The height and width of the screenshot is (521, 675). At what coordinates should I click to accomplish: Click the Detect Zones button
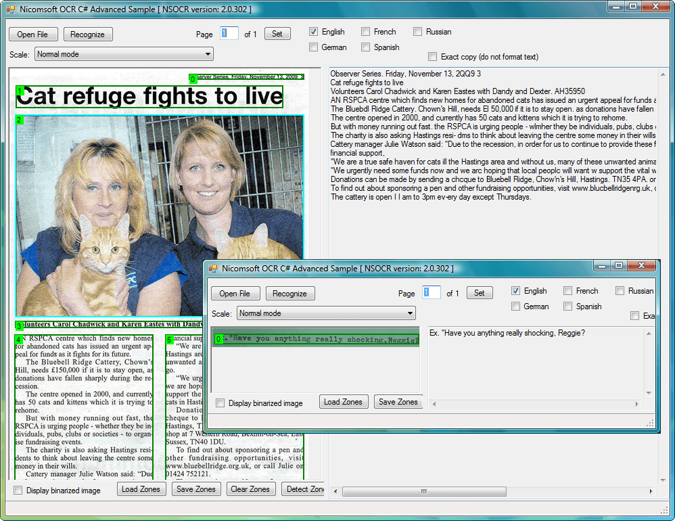tap(304, 489)
